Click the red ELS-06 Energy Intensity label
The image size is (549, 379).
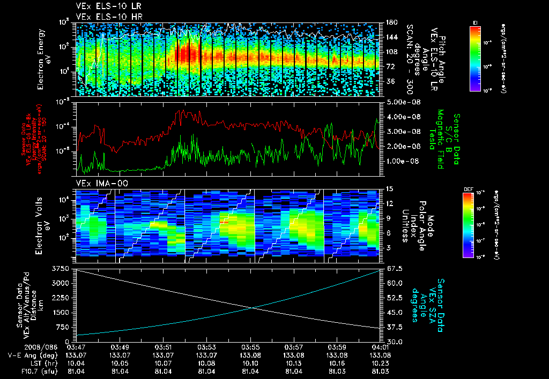[34, 139]
